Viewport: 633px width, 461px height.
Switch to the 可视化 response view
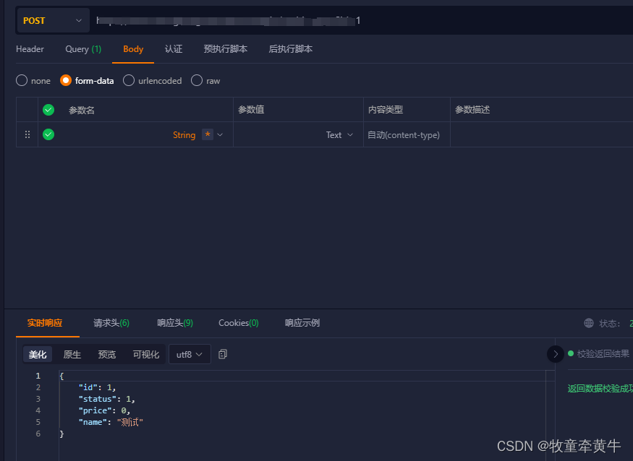click(145, 354)
